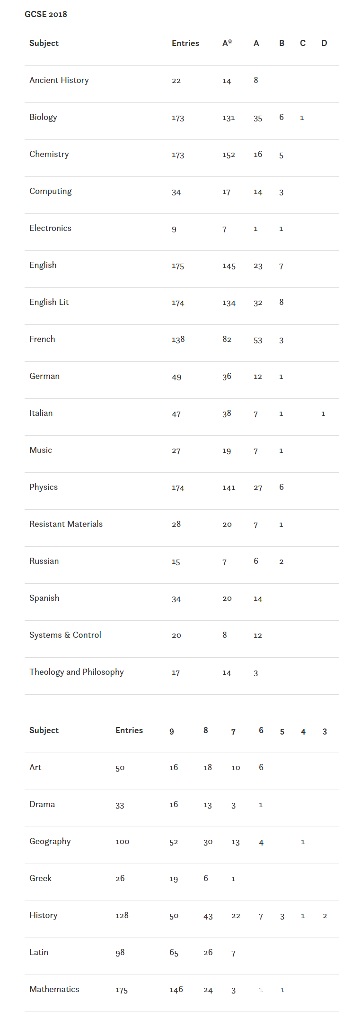
Task: Click Chemistry's A* value 152
Action: point(229,155)
